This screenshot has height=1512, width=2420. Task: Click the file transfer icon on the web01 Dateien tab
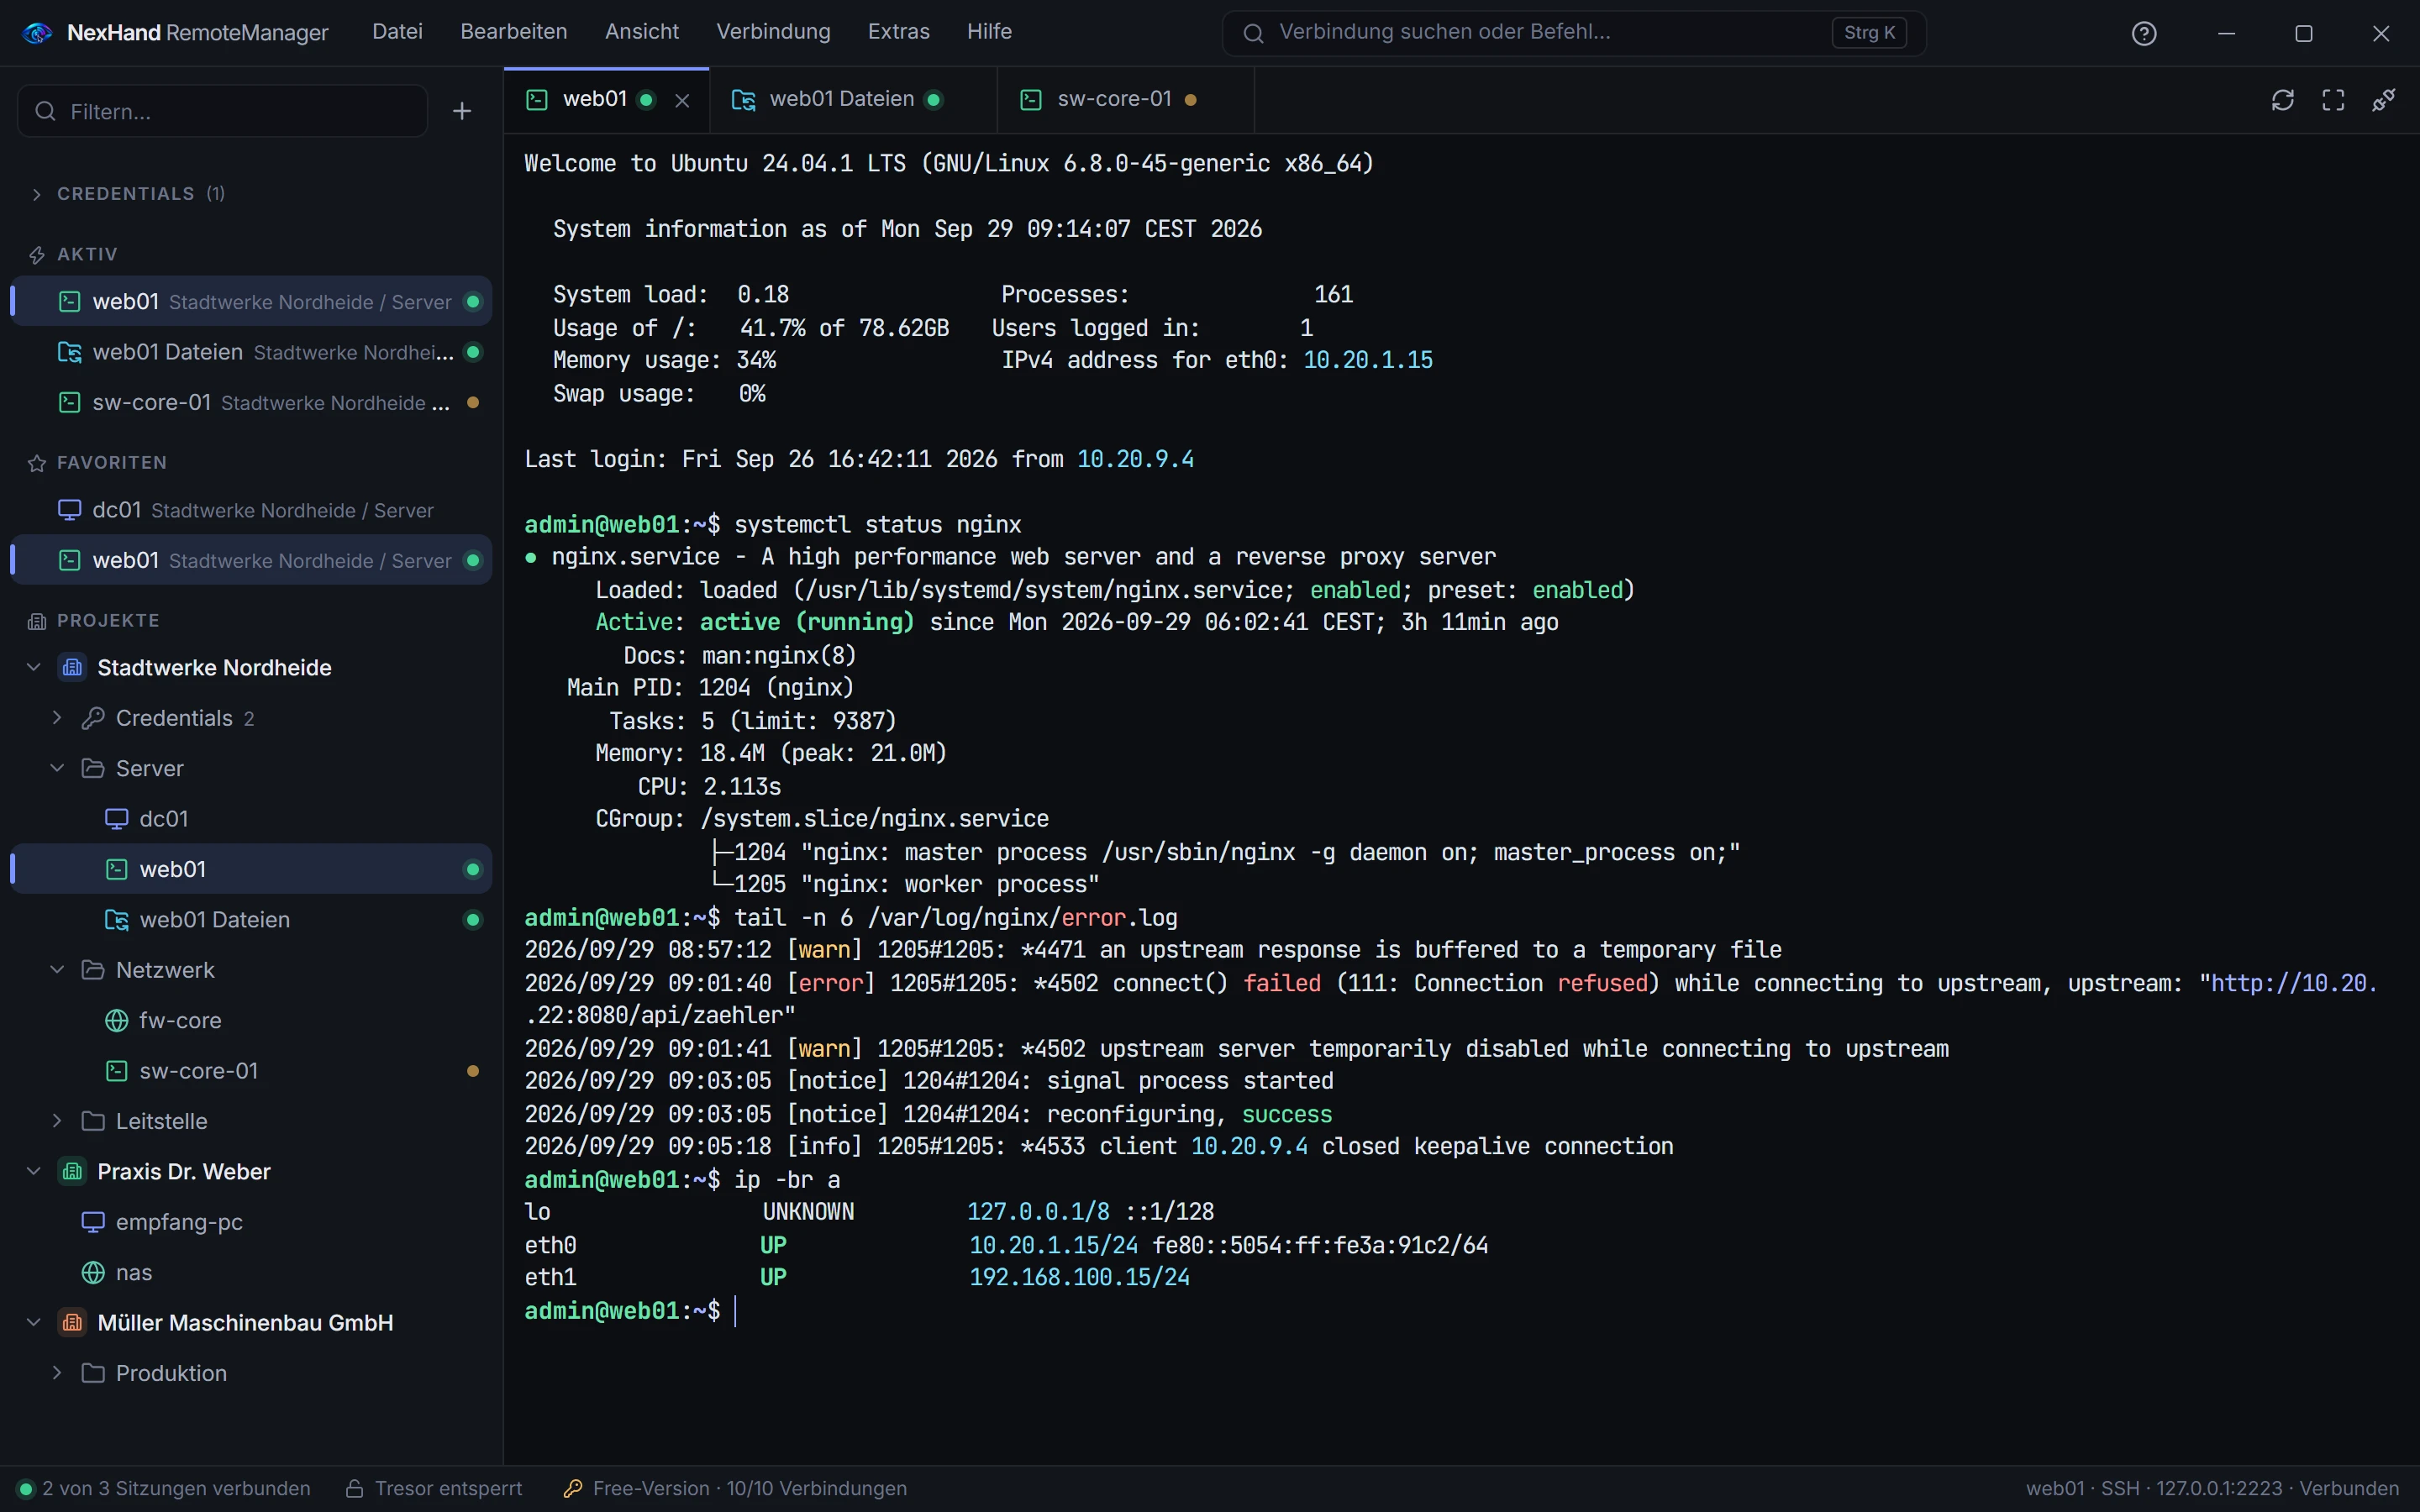tap(743, 99)
